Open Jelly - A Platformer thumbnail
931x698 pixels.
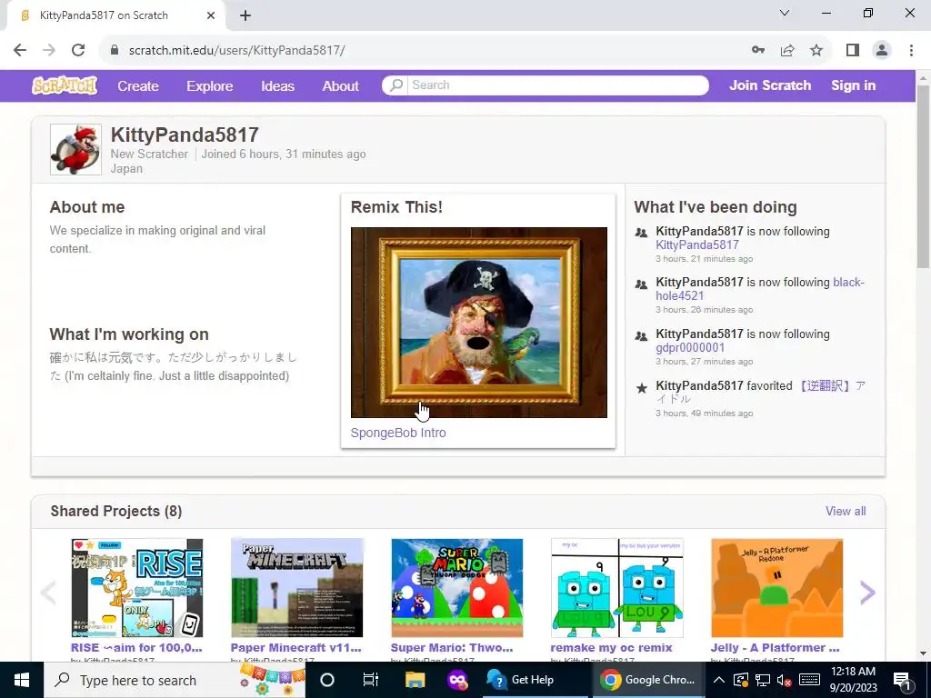(777, 588)
